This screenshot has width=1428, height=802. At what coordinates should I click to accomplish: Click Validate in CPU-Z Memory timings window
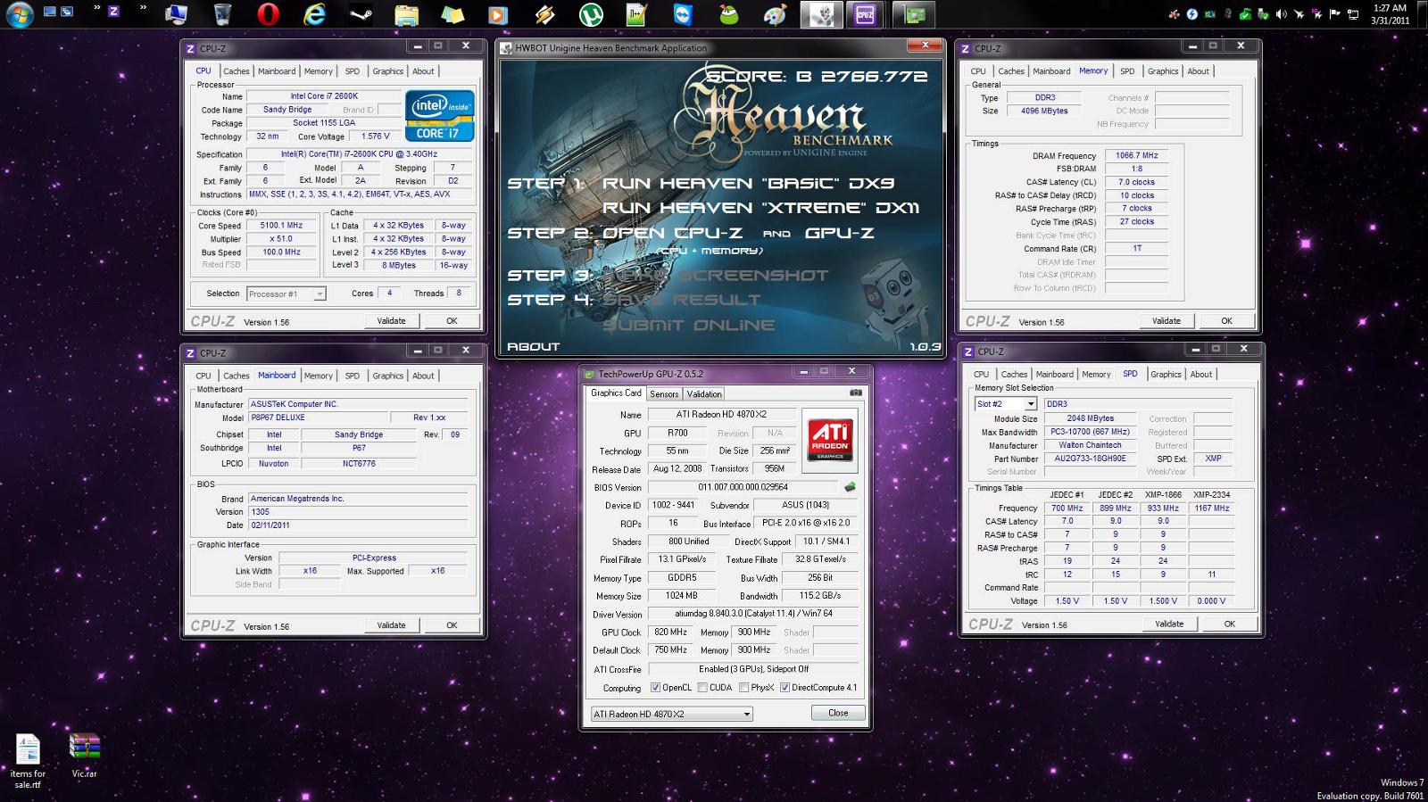(x=1166, y=321)
